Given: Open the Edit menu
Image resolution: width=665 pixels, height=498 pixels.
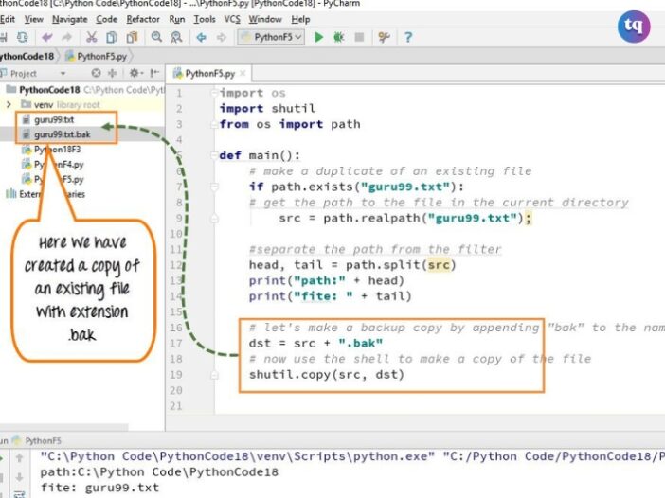Looking at the screenshot, I should coord(8,19).
